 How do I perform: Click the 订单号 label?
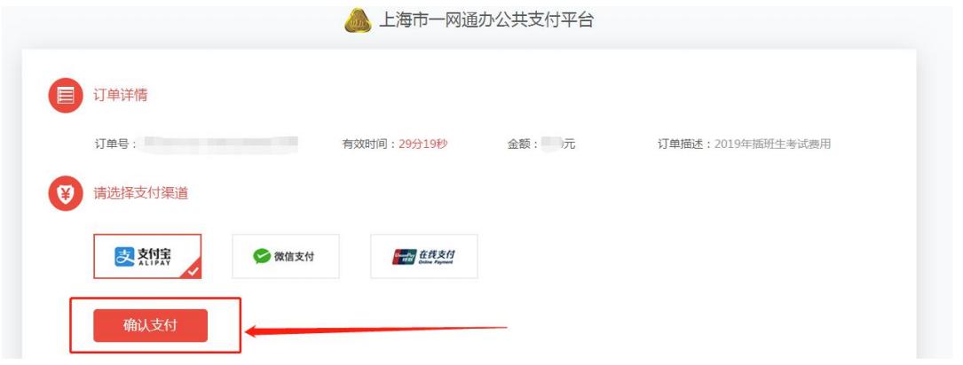click(x=112, y=144)
